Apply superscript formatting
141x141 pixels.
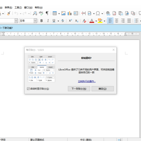(70, 21)
